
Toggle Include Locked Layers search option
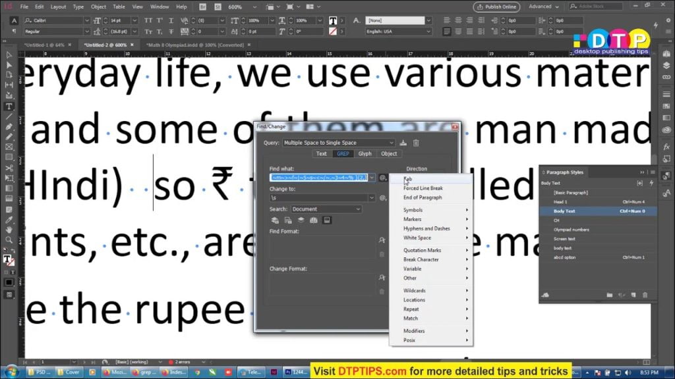click(274, 220)
